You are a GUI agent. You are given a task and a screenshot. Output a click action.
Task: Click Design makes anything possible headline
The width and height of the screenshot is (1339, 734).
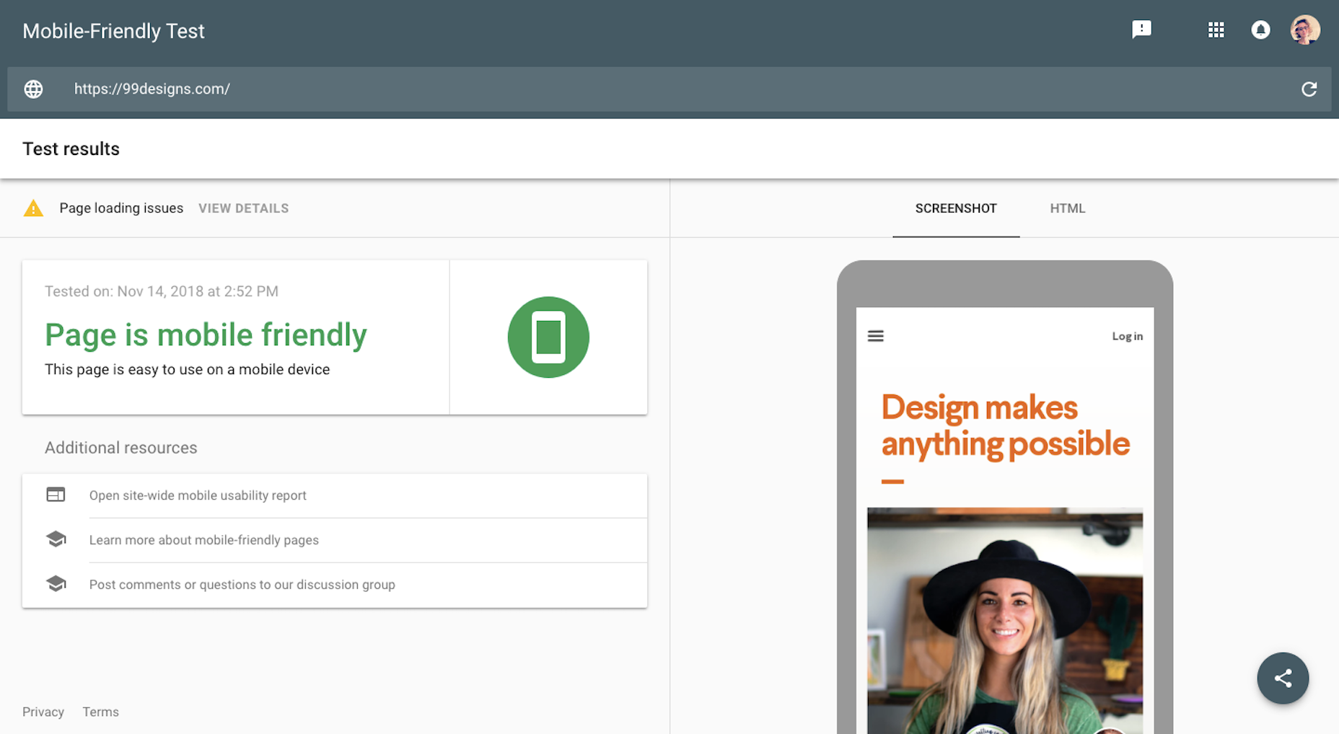(x=1005, y=426)
